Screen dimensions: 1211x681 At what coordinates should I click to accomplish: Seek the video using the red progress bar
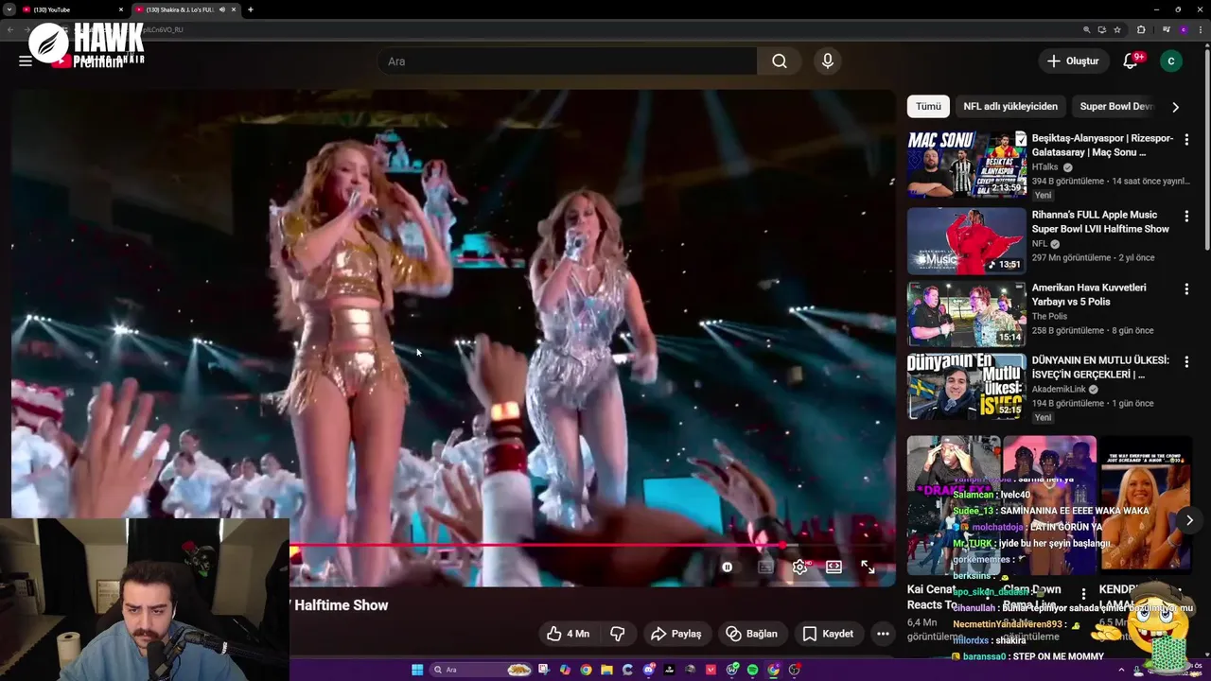pyautogui.click(x=592, y=546)
